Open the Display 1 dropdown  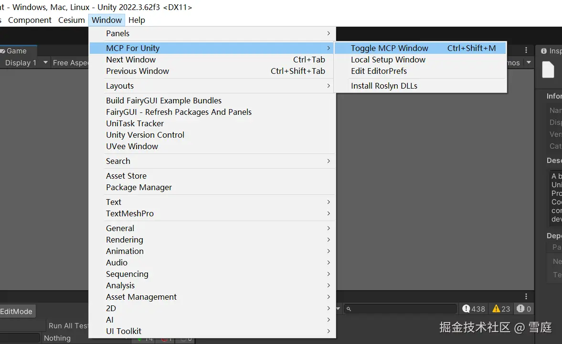pyautogui.click(x=25, y=62)
